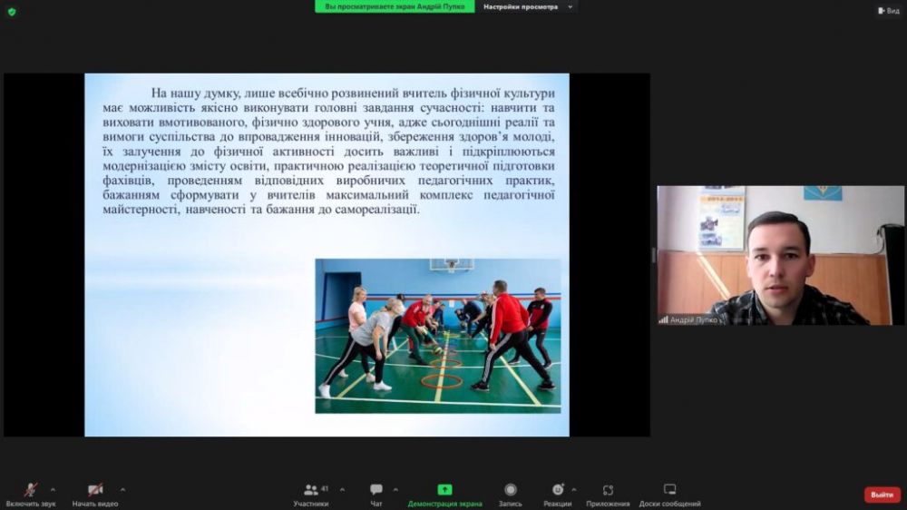The image size is (907, 510).
Task: Start camera with Начать видео icon
Action: point(95,490)
